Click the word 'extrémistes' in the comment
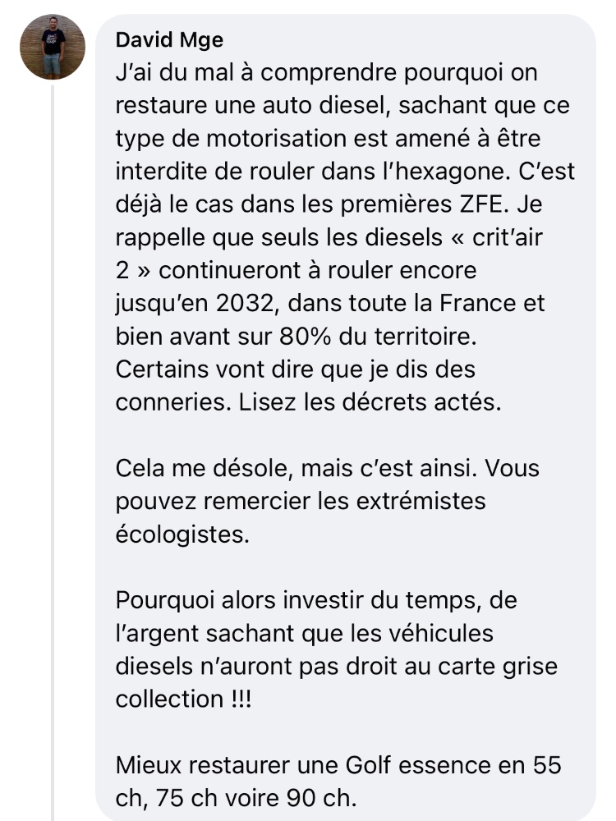 pyautogui.click(x=421, y=501)
